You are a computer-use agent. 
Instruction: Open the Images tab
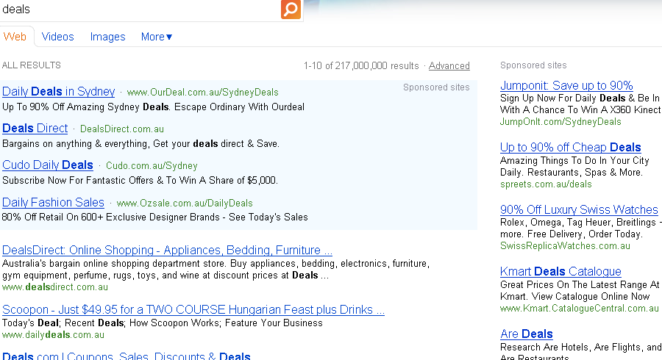[x=107, y=37]
